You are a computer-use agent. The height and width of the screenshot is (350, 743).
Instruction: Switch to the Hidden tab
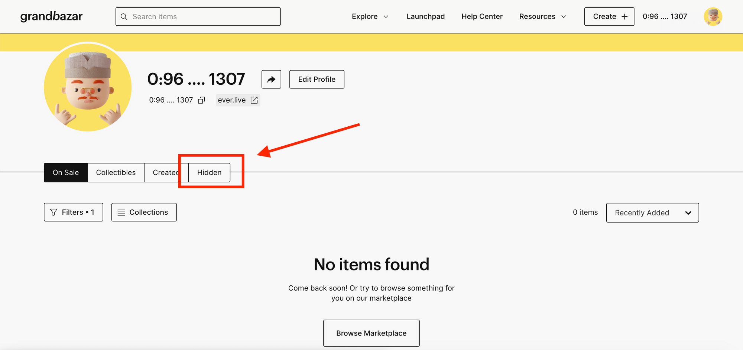pyautogui.click(x=209, y=172)
